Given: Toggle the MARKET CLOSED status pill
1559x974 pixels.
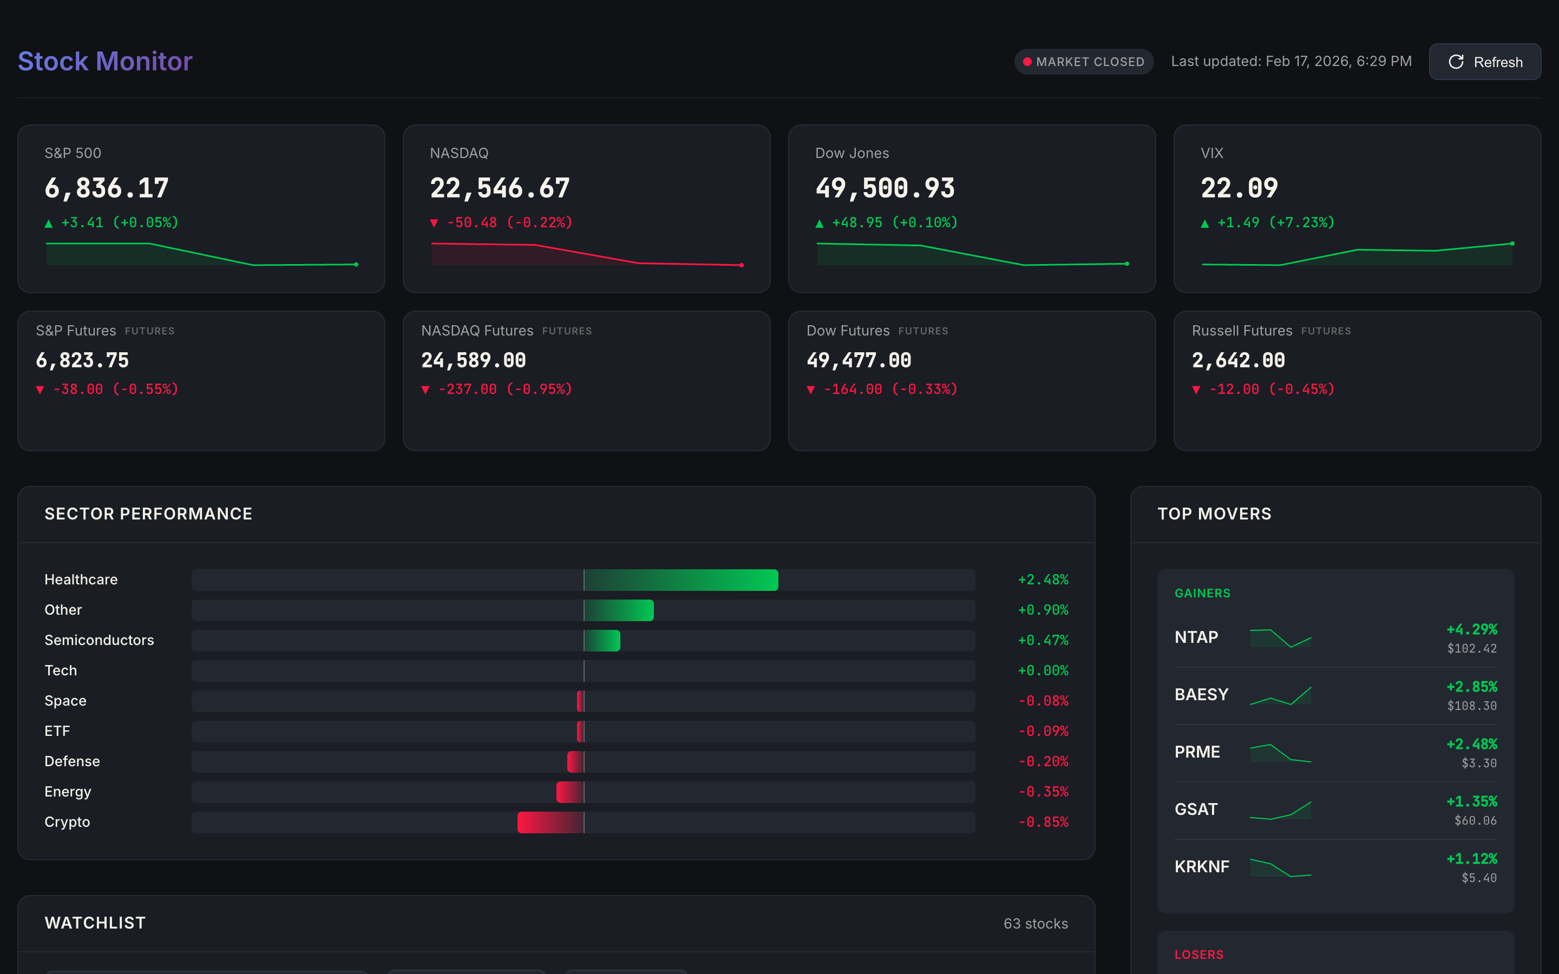Looking at the screenshot, I should coord(1084,62).
